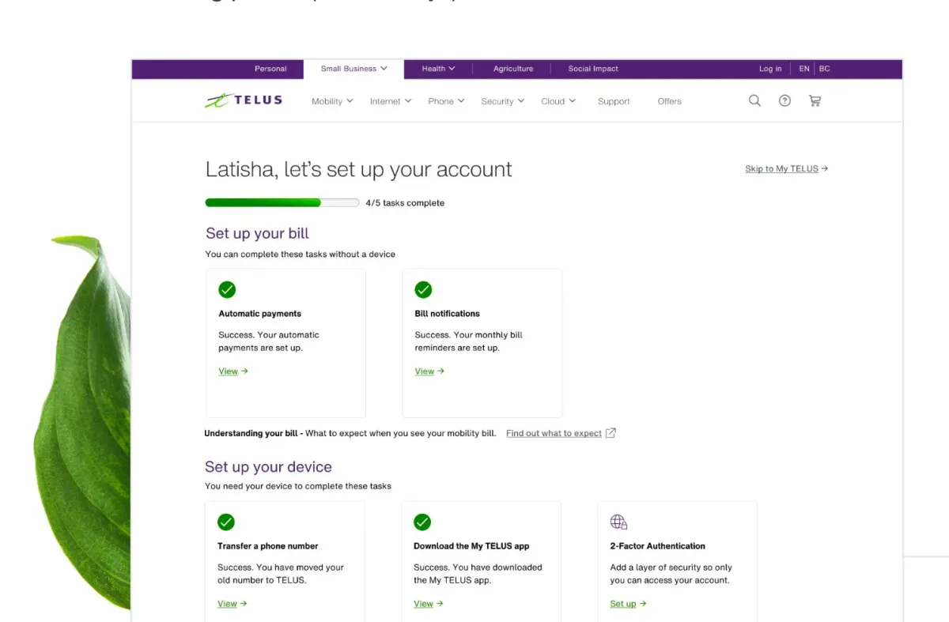Click the Download the My TELUS app title

(471, 546)
